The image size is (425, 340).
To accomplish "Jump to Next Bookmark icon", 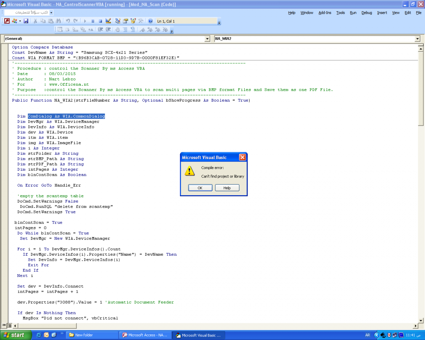I will click(150, 30).
